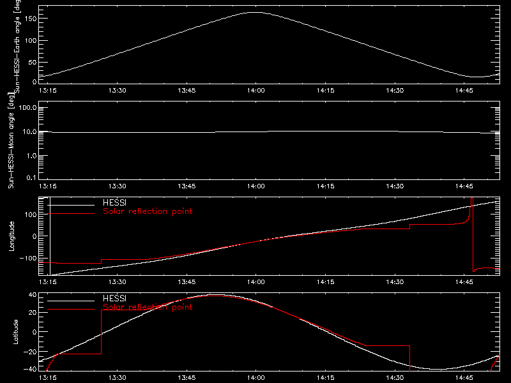Click '14:45' tick under Longitude plot

pyautogui.click(x=464, y=282)
